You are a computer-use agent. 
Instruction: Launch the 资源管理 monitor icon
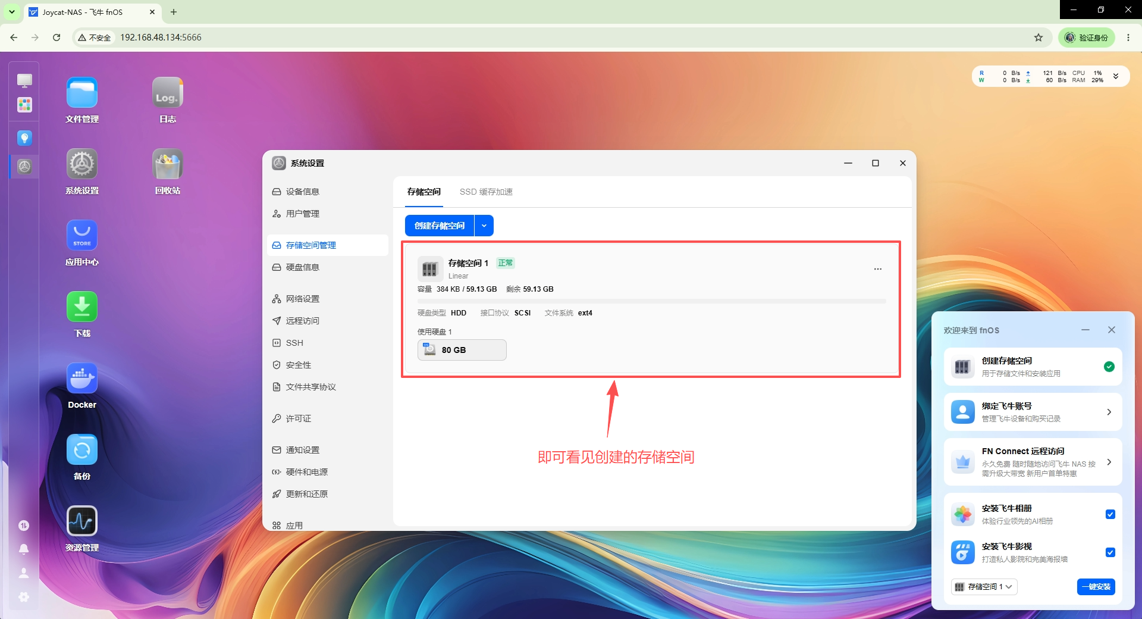(82, 521)
